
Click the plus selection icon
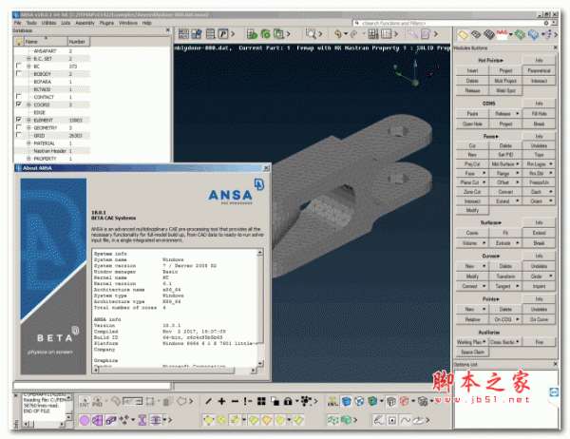pos(221,402)
